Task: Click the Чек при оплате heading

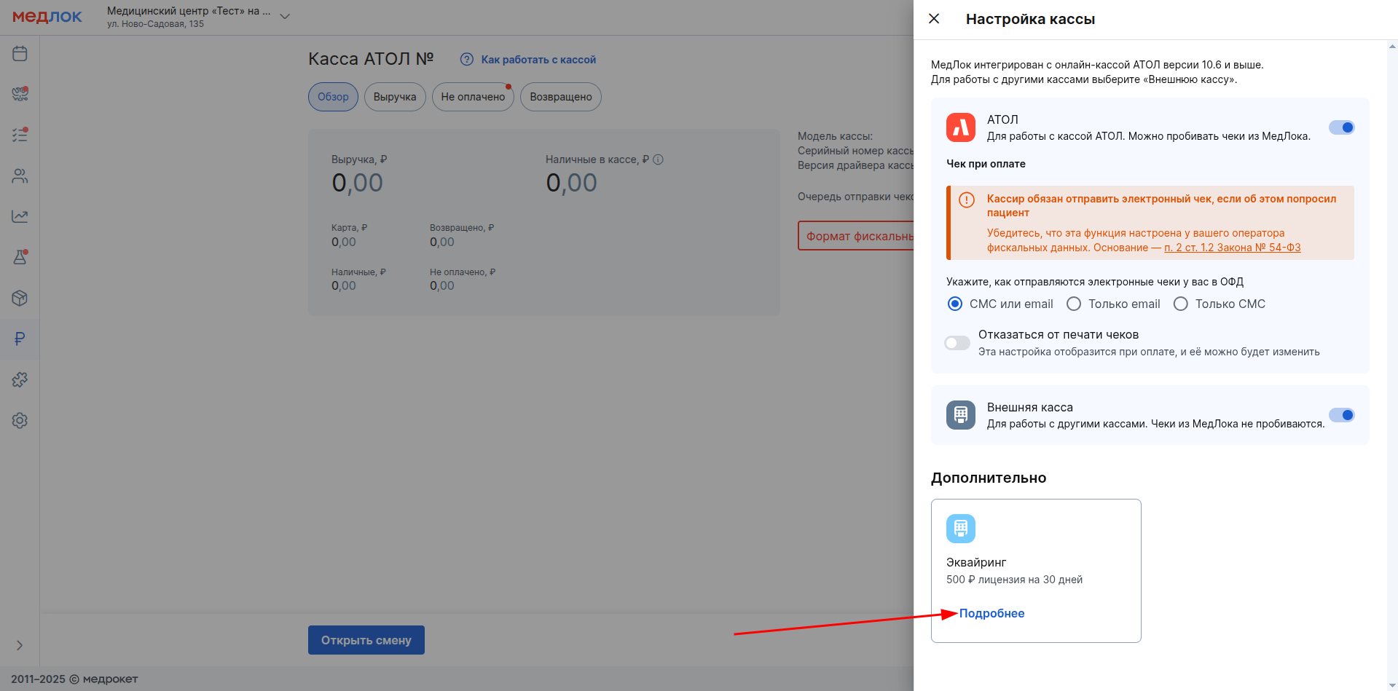Action: coord(986,164)
